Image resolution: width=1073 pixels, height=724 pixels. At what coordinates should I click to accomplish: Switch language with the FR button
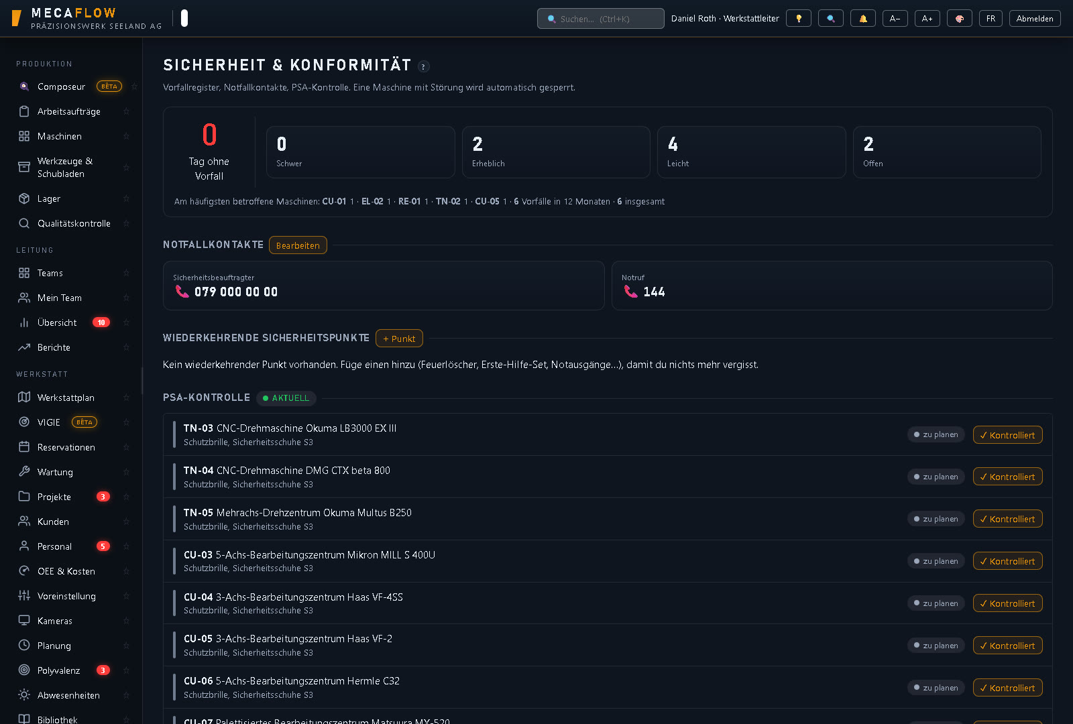[x=991, y=19]
